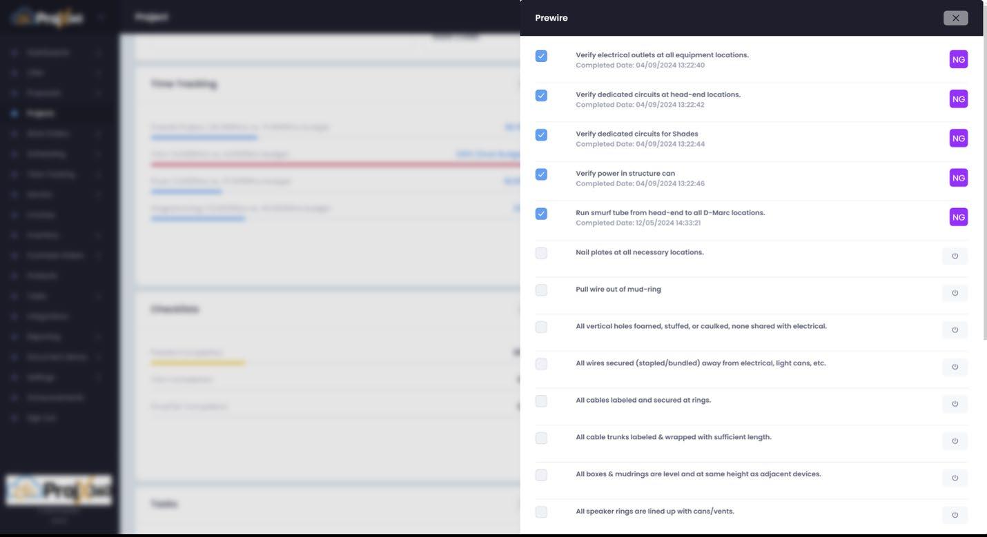
Task: Check 'Pull wire out of mud-ring' box
Action: coord(541,290)
